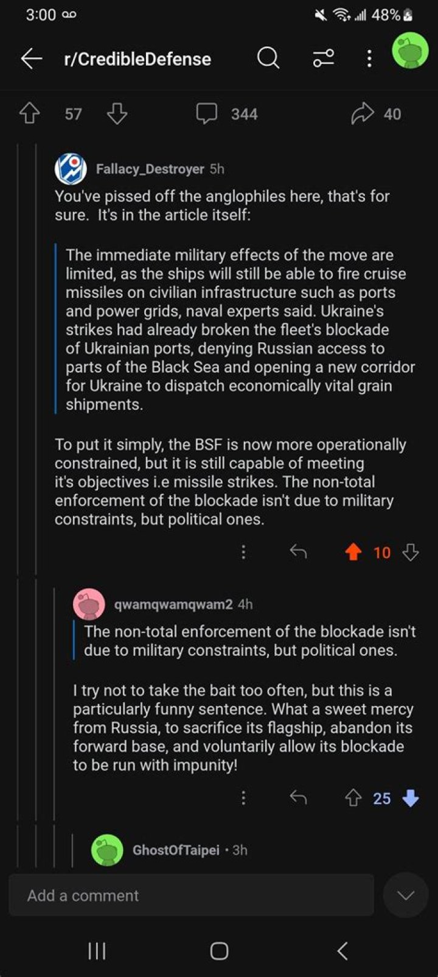The width and height of the screenshot is (438, 977).
Task: Reply to qwamqwamqwam2's comment
Action: click(298, 798)
